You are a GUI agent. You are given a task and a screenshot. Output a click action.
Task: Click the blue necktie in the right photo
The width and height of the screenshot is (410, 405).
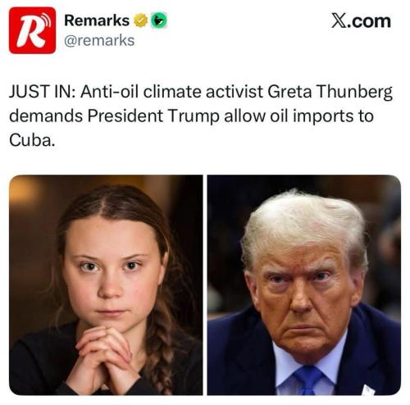(x=308, y=380)
